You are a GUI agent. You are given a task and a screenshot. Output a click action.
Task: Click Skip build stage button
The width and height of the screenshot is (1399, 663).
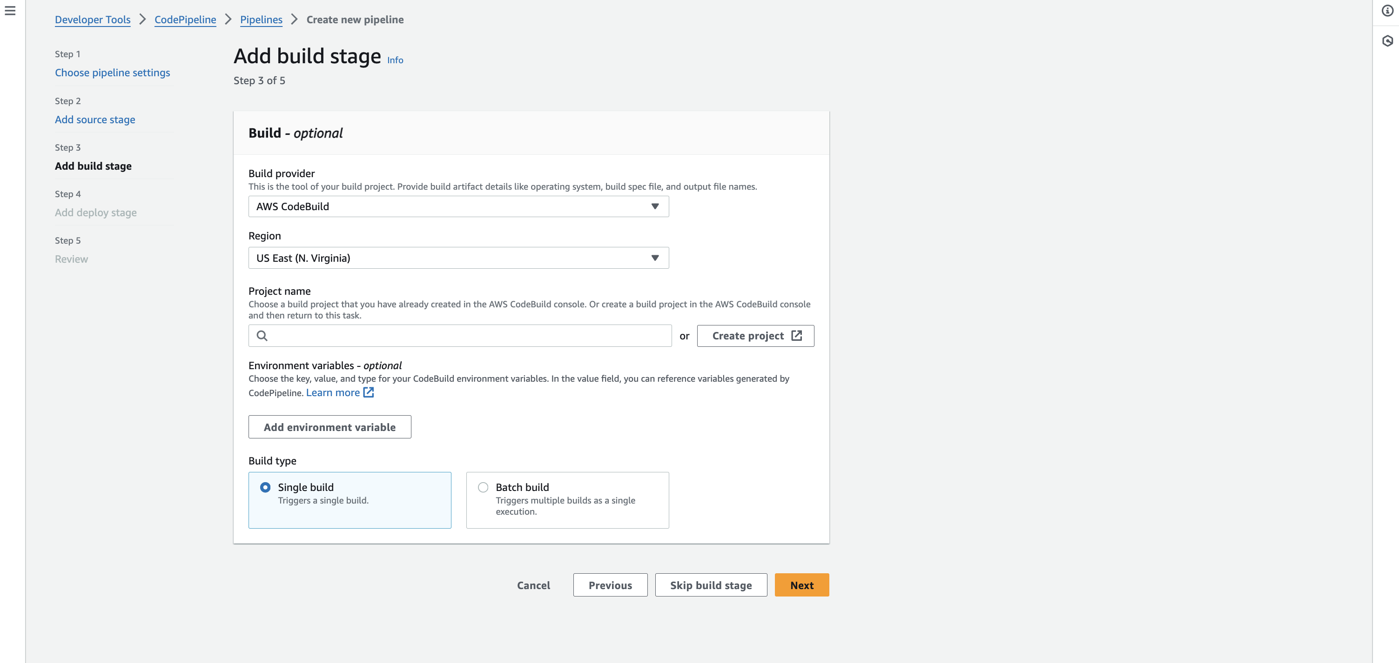pyautogui.click(x=710, y=585)
